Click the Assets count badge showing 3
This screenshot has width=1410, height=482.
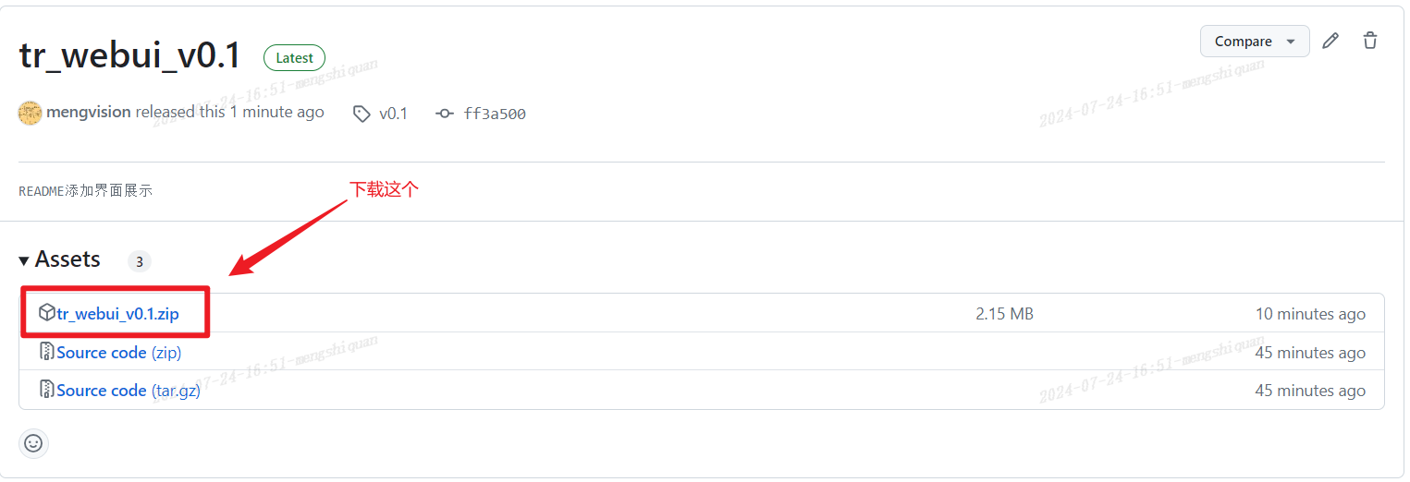point(139,261)
